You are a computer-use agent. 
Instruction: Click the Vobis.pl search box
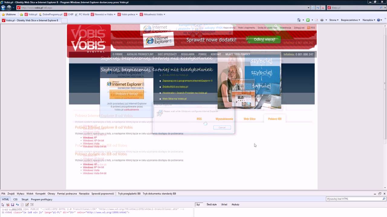(353, 8)
